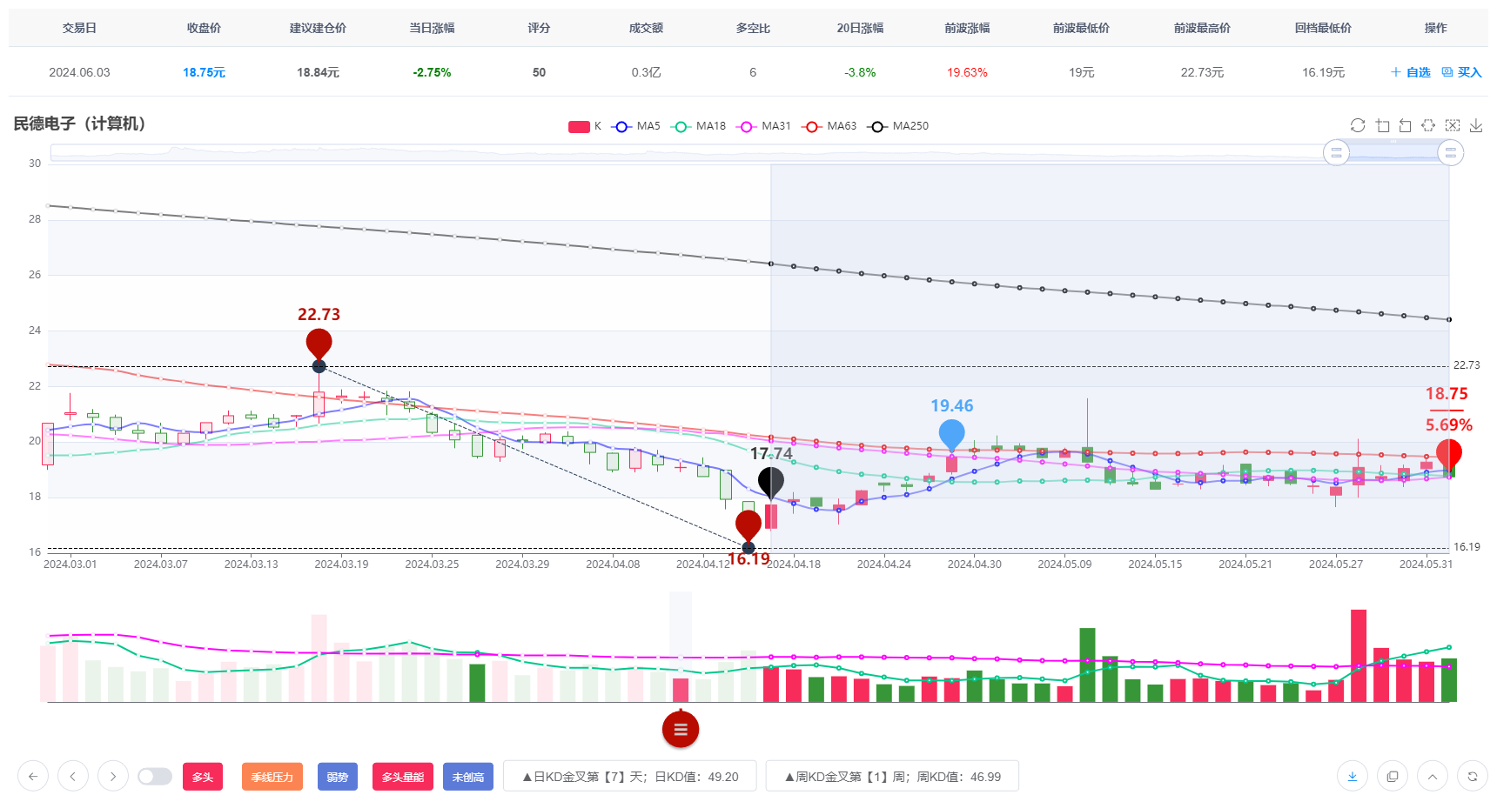Toggle the MA63 legend item

(x=830, y=126)
